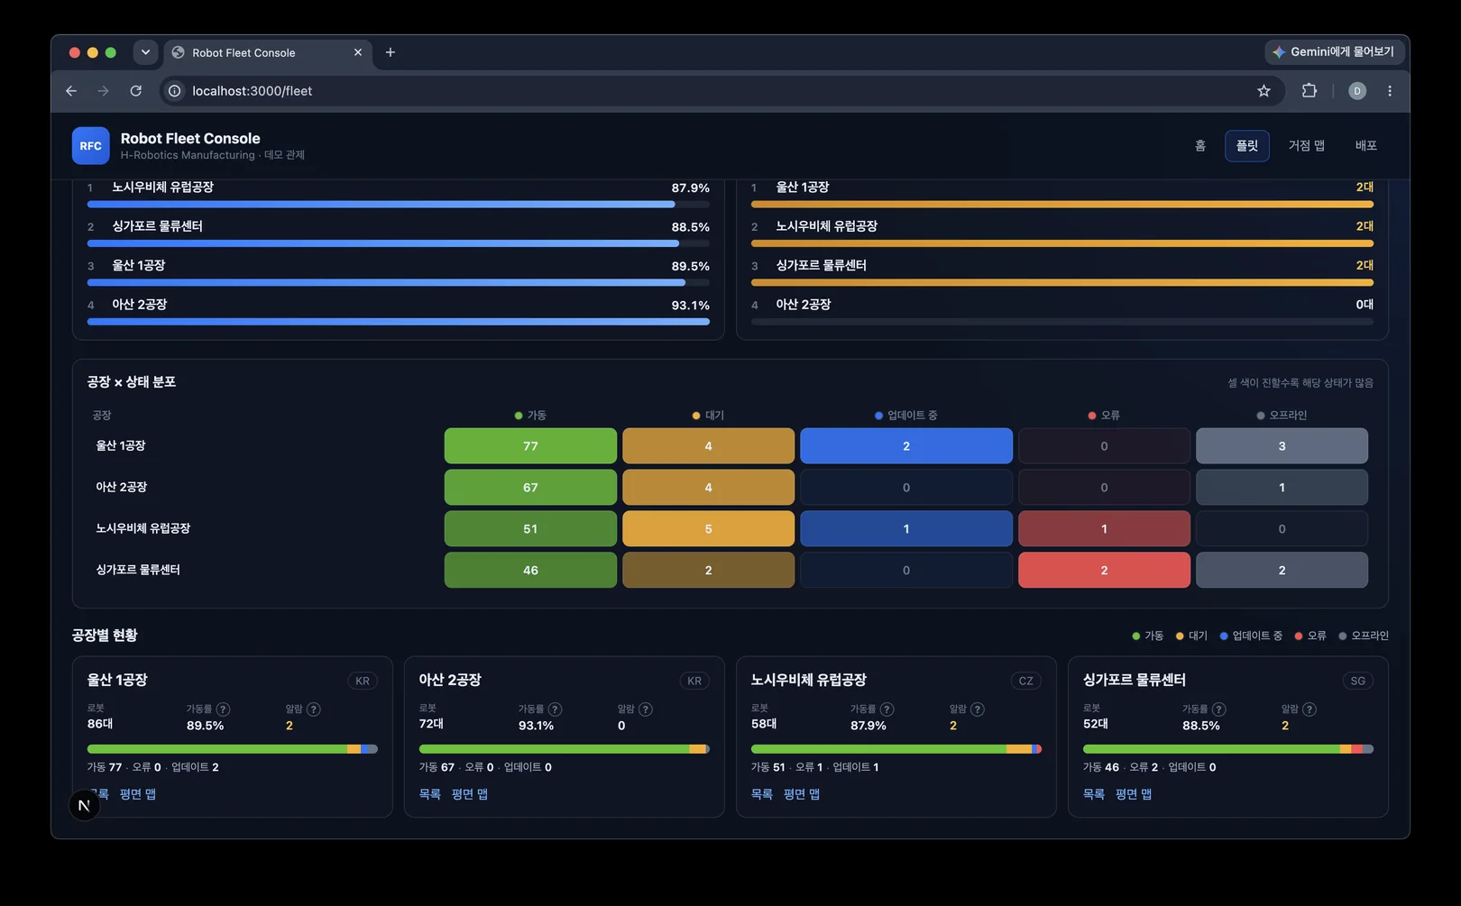
Task: Open 평면 맵 link for 노시우비체 유럽공장
Action: click(802, 794)
